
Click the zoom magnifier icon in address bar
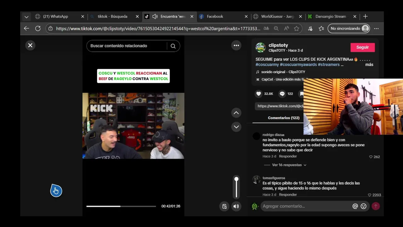pos(276,28)
